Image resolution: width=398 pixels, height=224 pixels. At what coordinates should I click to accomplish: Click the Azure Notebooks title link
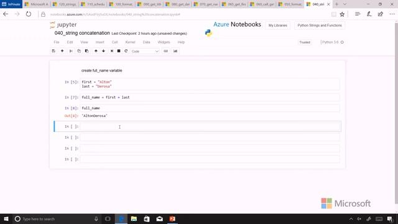(237, 24)
